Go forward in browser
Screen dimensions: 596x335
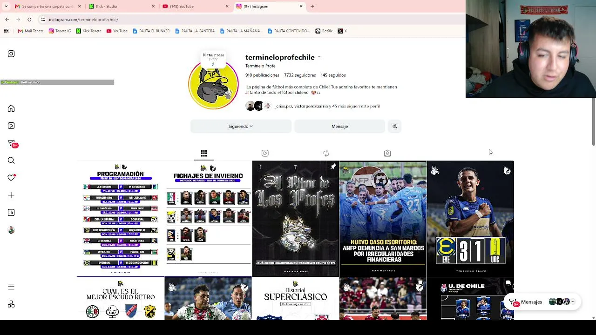[x=18, y=20]
